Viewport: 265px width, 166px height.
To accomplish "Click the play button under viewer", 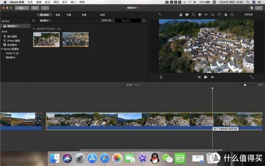I will click(206, 77).
